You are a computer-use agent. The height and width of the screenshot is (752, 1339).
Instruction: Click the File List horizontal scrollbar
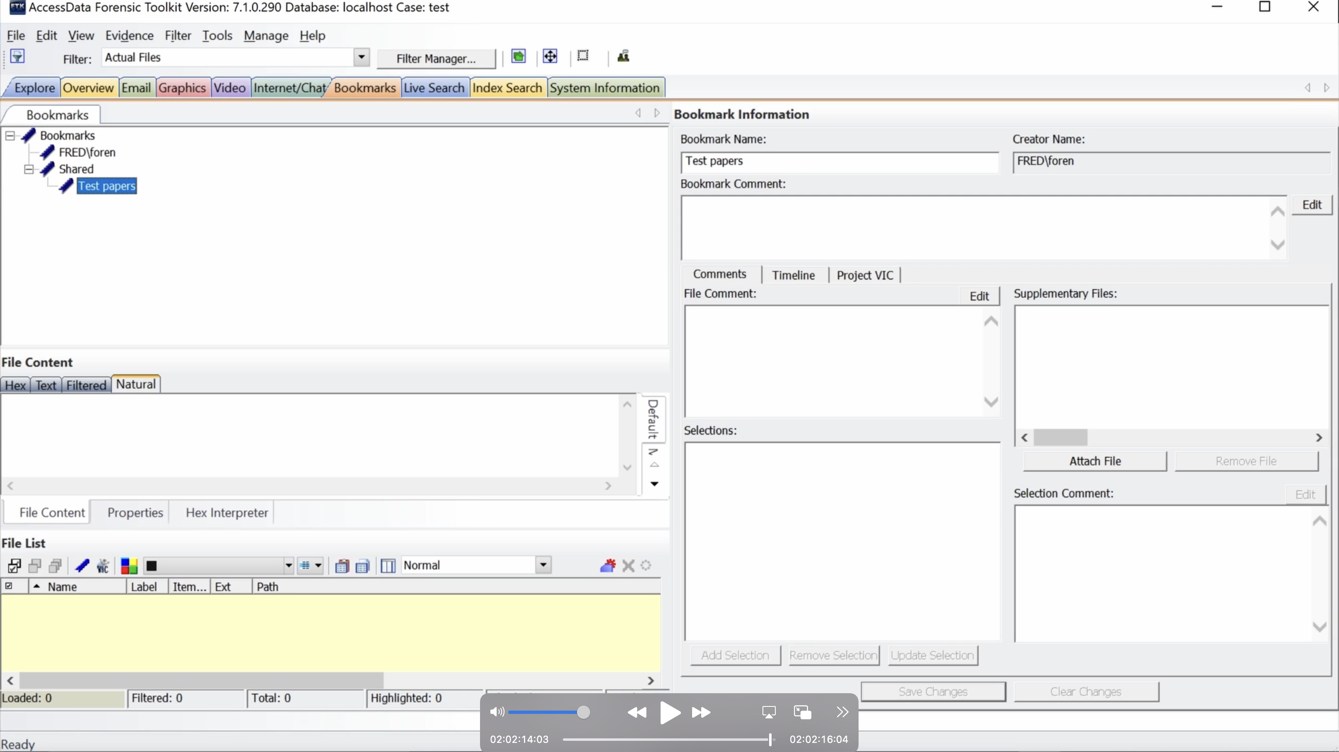(330, 680)
